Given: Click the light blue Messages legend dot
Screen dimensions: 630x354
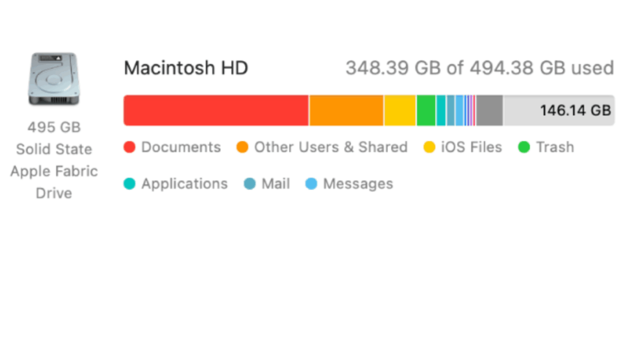Looking at the screenshot, I should click(311, 184).
